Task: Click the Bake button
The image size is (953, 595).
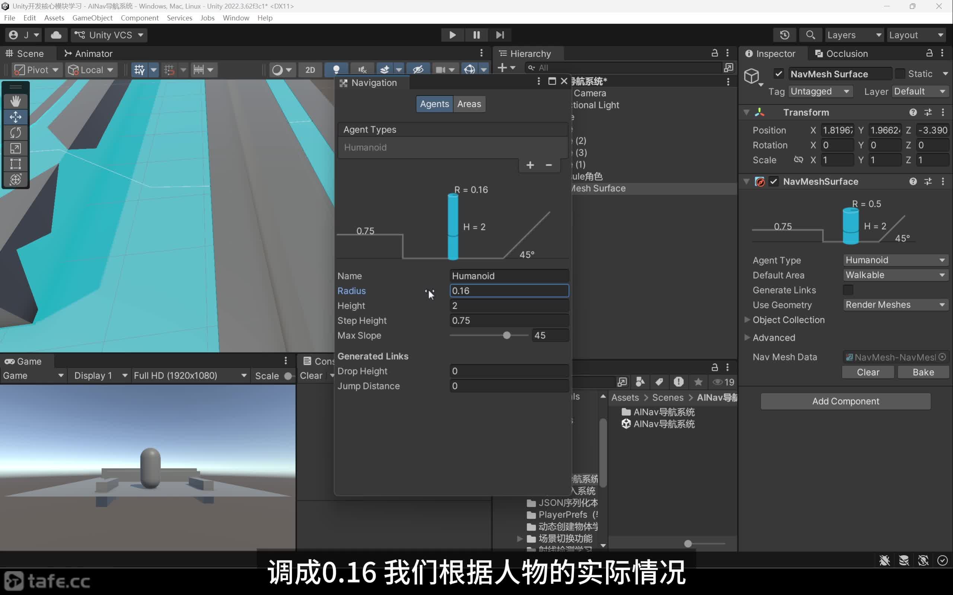Action: click(923, 372)
